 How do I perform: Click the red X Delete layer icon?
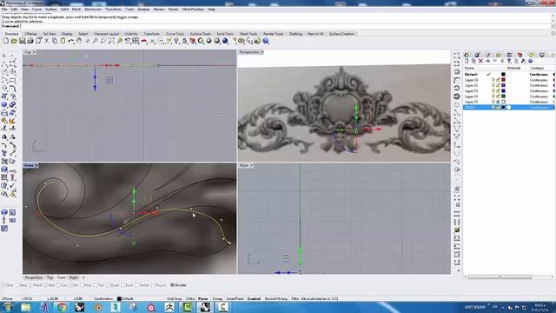point(480,61)
